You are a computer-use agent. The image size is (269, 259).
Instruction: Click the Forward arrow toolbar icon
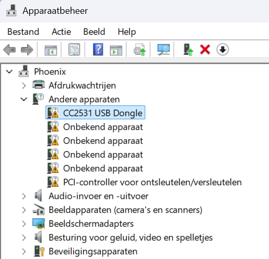27,50
